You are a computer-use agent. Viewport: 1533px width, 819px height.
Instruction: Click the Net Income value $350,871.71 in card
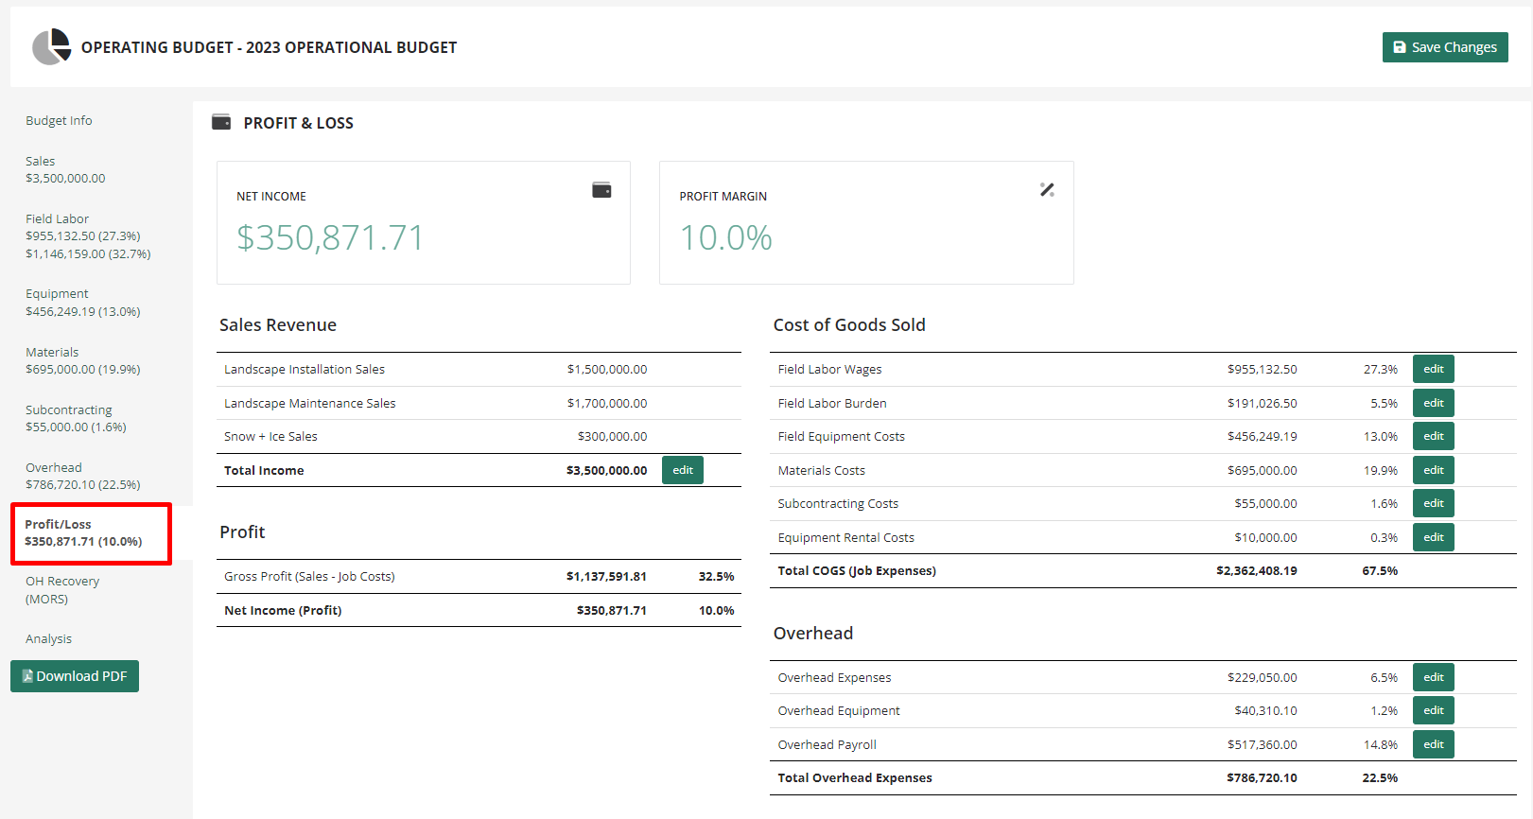330,237
